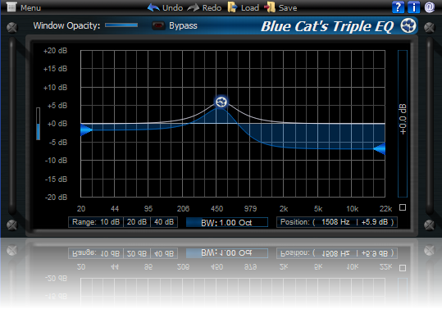Select the high shelf triangle handle
This screenshot has height=309, width=442.
(380, 148)
